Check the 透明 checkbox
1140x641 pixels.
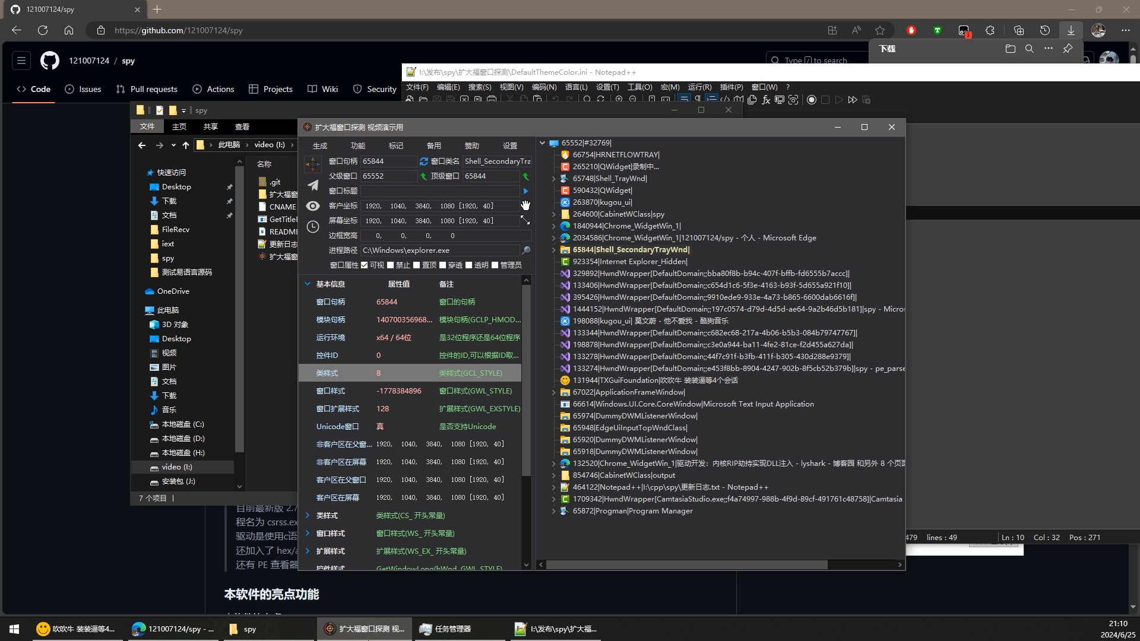(469, 265)
